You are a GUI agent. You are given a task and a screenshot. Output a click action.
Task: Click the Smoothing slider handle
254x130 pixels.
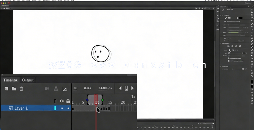click(243, 69)
